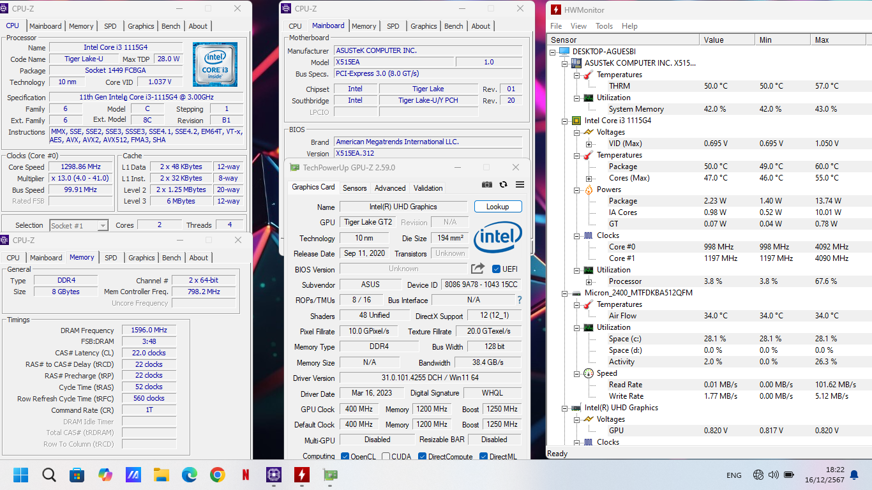Screen dimensions: 872x490
Task: Click the DRAM Frequency value 1596.0 MHz
Action: (149, 330)
